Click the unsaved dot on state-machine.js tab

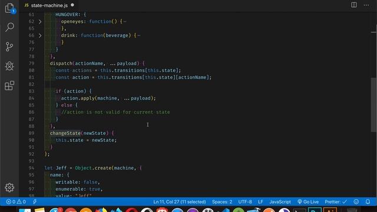coord(72,5)
